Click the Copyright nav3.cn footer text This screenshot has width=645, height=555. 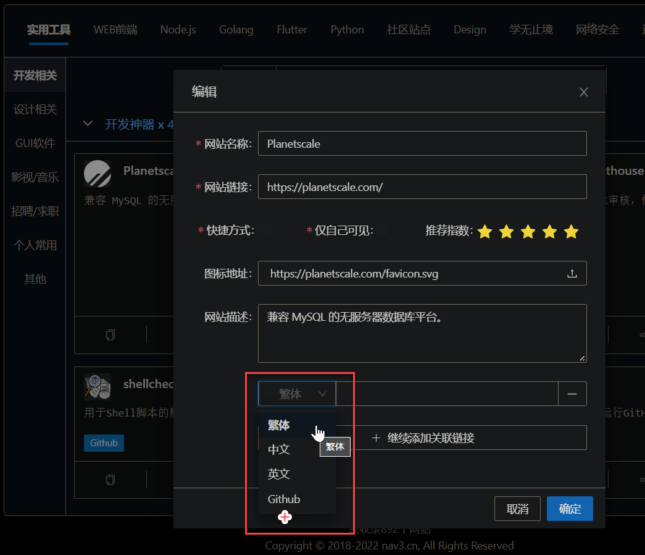[x=389, y=546]
